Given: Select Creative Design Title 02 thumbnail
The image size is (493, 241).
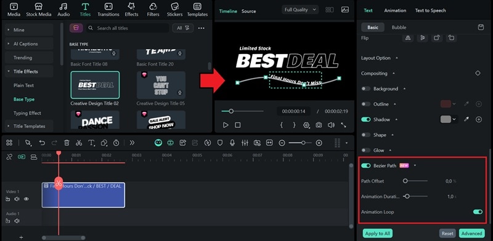Looking at the screenshot, I should (x=95, y=85).
